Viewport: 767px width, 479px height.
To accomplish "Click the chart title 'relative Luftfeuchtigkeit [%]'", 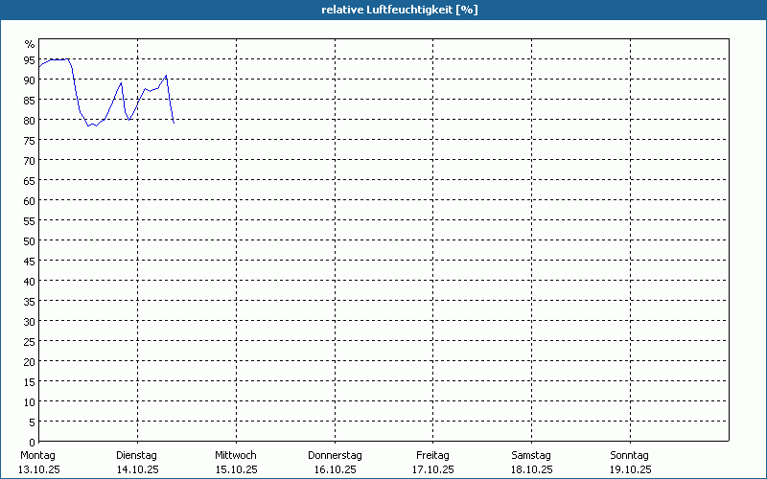I will click(x=400, y=10).
